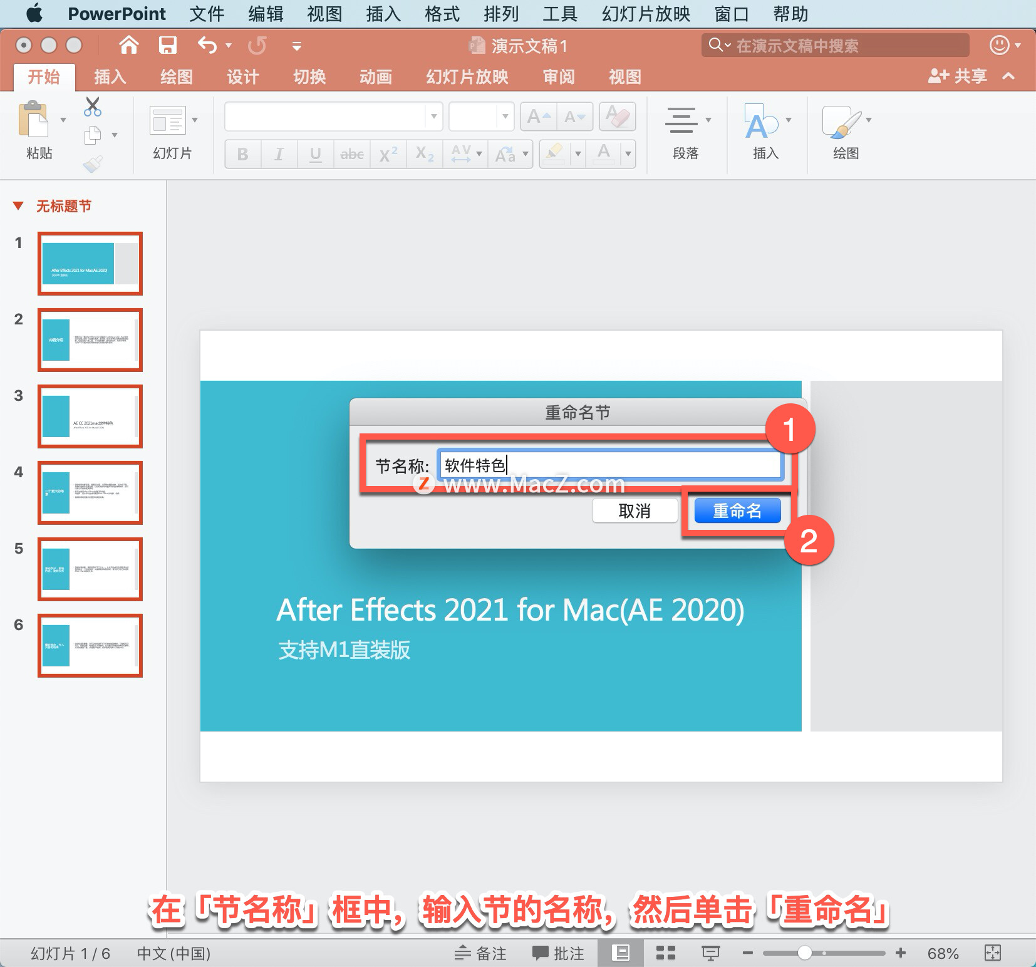Switch to the 动画 ribbon tab
This screenshot has height=967, width=1036.
coord(376,76)
